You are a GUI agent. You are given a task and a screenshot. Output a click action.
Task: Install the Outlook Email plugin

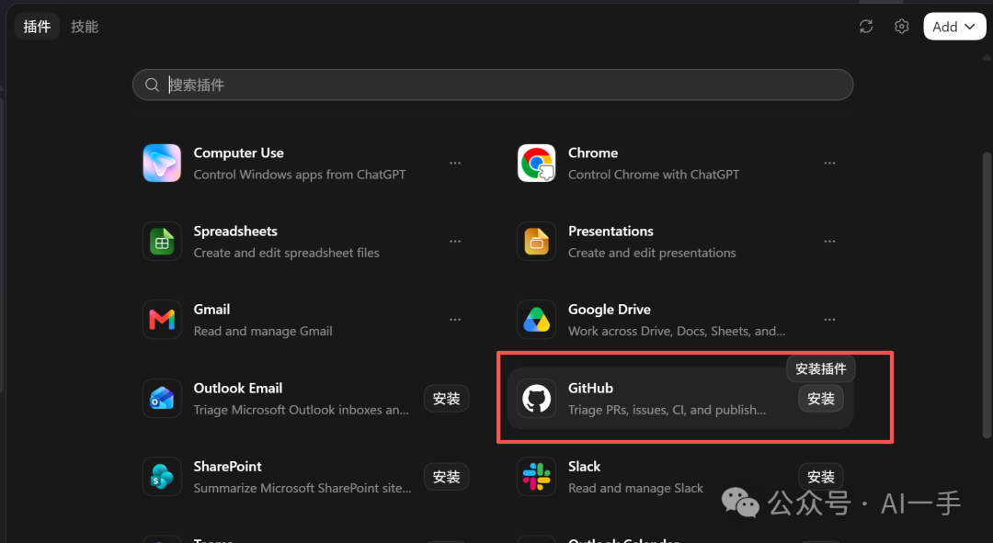tap(447, 399)
